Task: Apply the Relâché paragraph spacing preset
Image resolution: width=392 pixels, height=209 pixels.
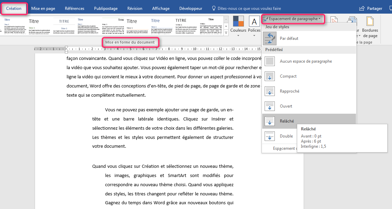Action: coord(269,121)
